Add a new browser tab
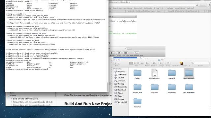Image resolution: width=211 pixels, height=118 pixels. pos(206,11)
